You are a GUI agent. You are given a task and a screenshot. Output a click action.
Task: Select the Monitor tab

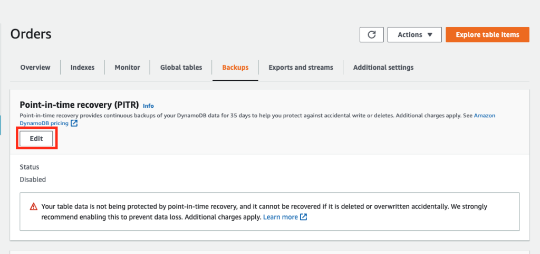click(x=128, y=68)
